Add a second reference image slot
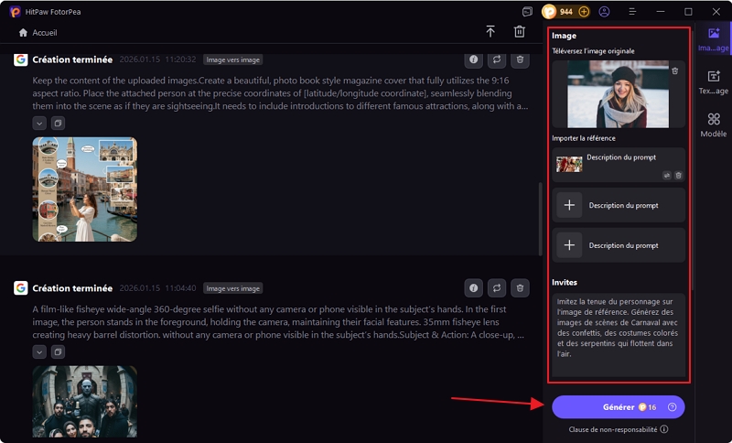The width and height of the screenshot is (732, 443). (x=569, y=205)
